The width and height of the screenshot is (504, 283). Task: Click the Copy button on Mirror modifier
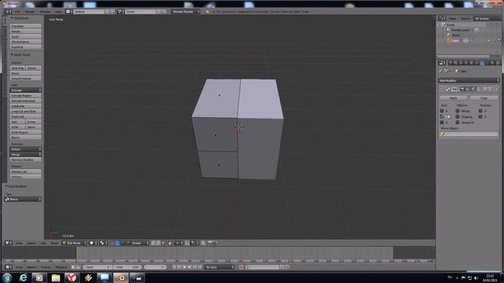[484, 97]
